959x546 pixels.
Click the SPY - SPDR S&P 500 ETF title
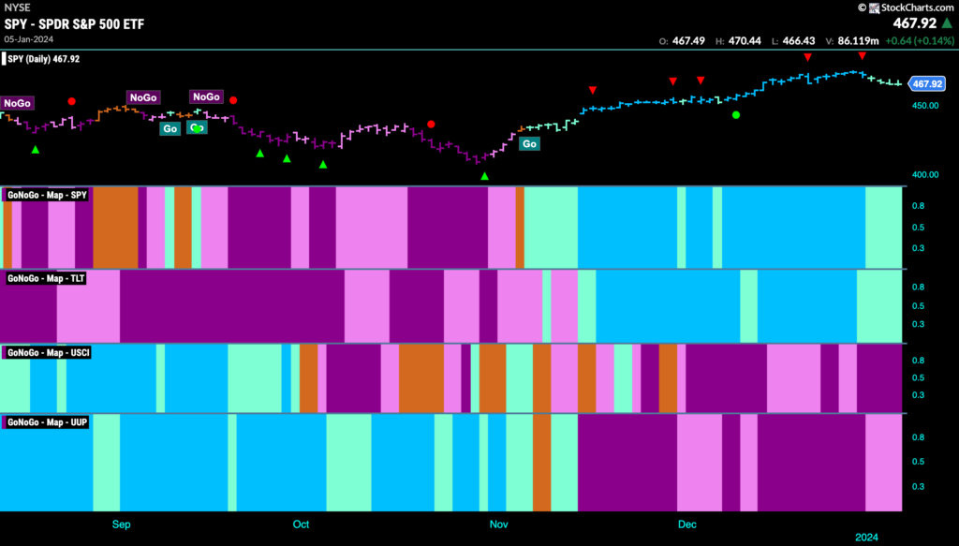74,24
